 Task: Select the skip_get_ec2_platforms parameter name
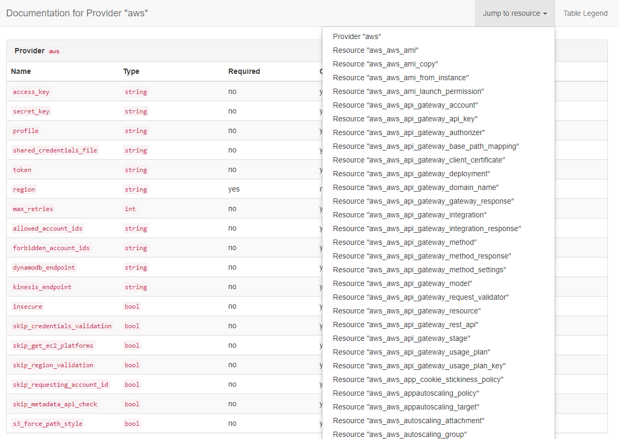pos(53,346)
